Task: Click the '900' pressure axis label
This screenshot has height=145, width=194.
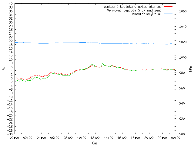Action: coord(182,134)
